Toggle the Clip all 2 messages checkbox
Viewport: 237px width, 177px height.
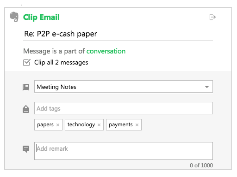27,62
